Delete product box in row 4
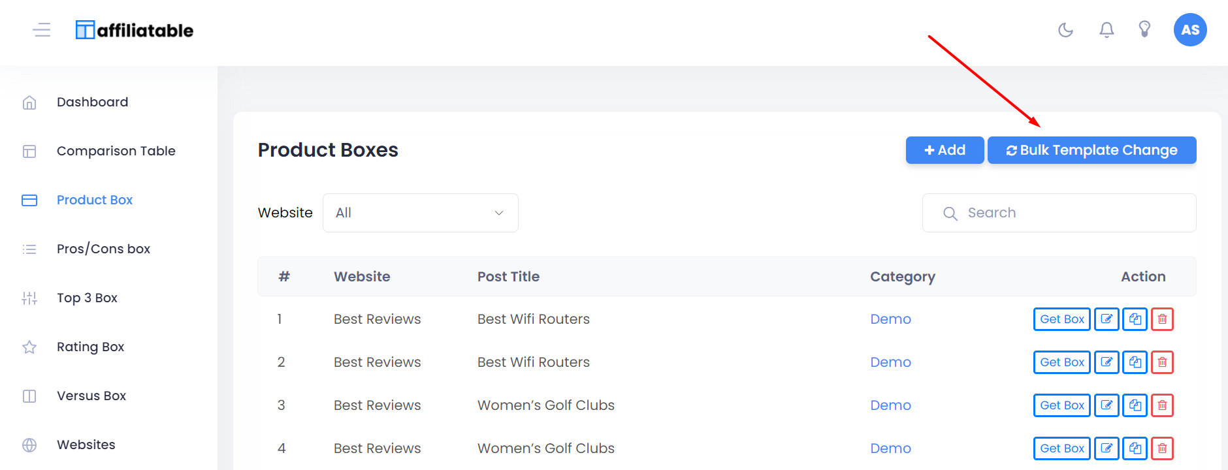Screen dimensions: 1228x470 [x=1162, y=448]
